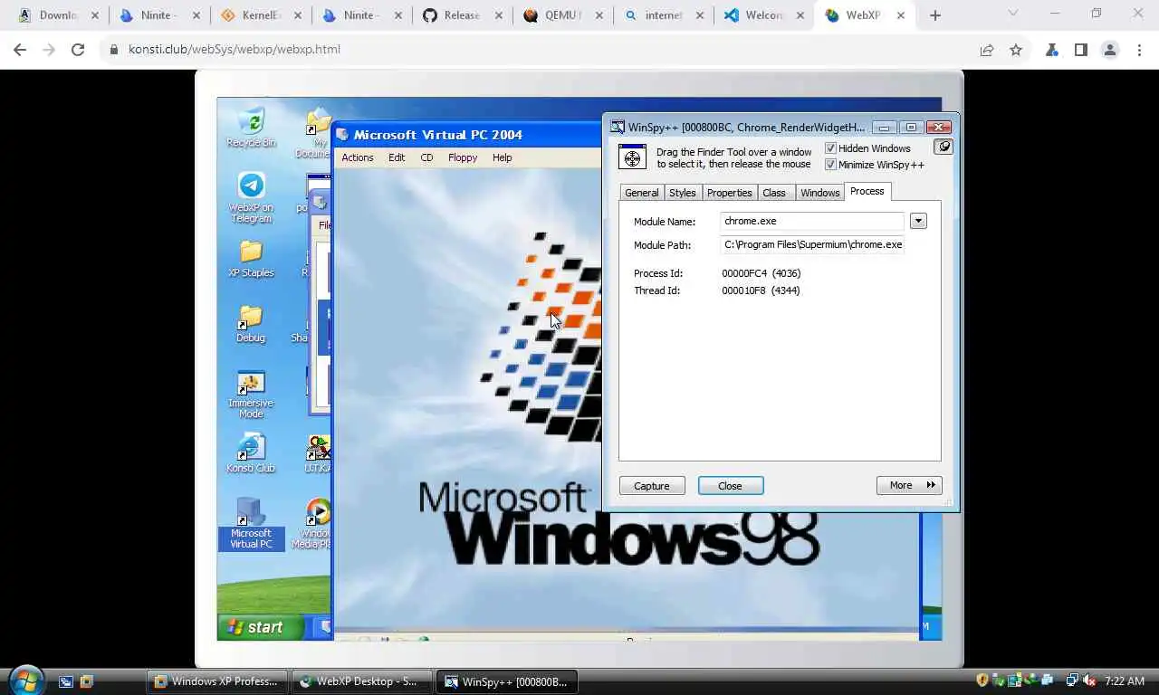
Task: Open the Recycle Bin desktop icon
Action: tap(251, 128)
